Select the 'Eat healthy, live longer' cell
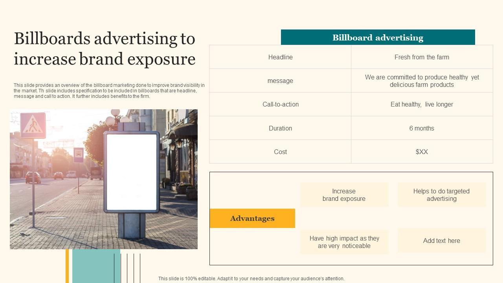 [x=422, y=104]
